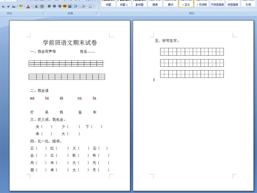Viewport: 257px width, 193px height.
Task: Click the heading 二、我会连
Action: click(40, 91)
